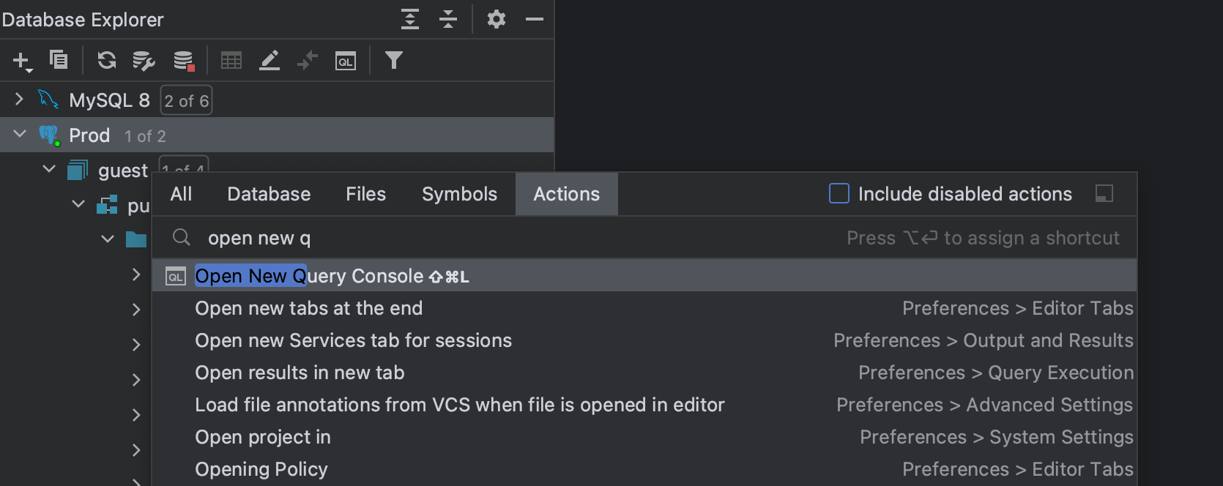Switch to the Database search tab
Image resolution: width=1223 pixels, height=486 pixels.
pyautogui.click(x=269, y=194)
